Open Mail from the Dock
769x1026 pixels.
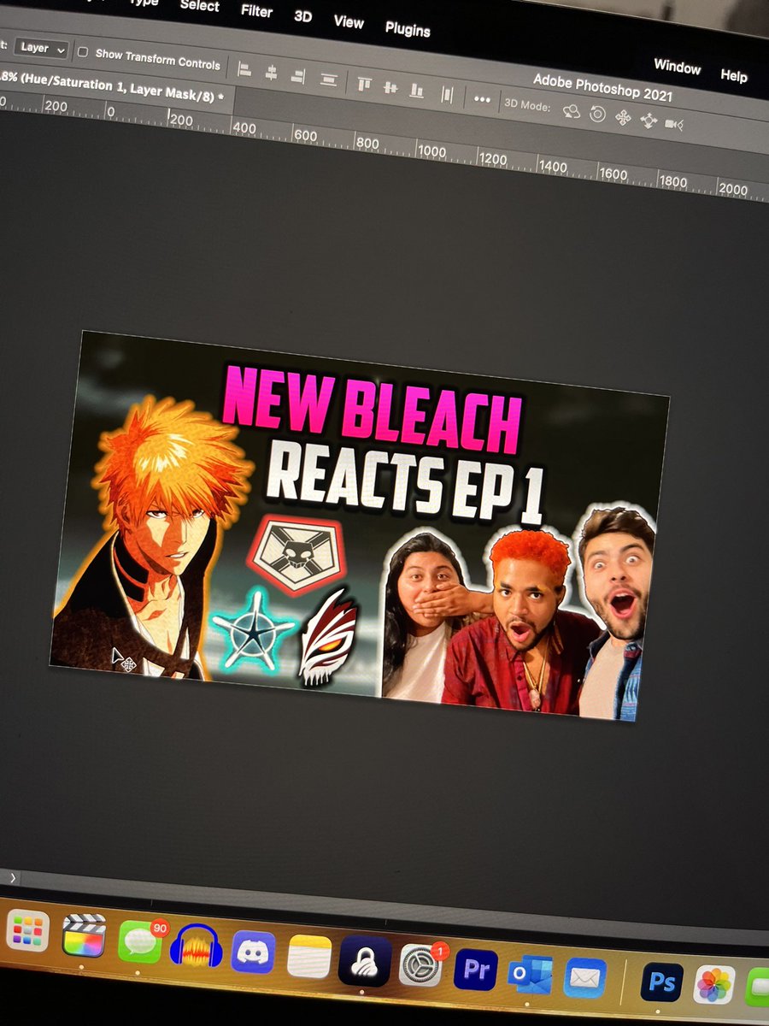pyautogui.click(x=585, y=978)
